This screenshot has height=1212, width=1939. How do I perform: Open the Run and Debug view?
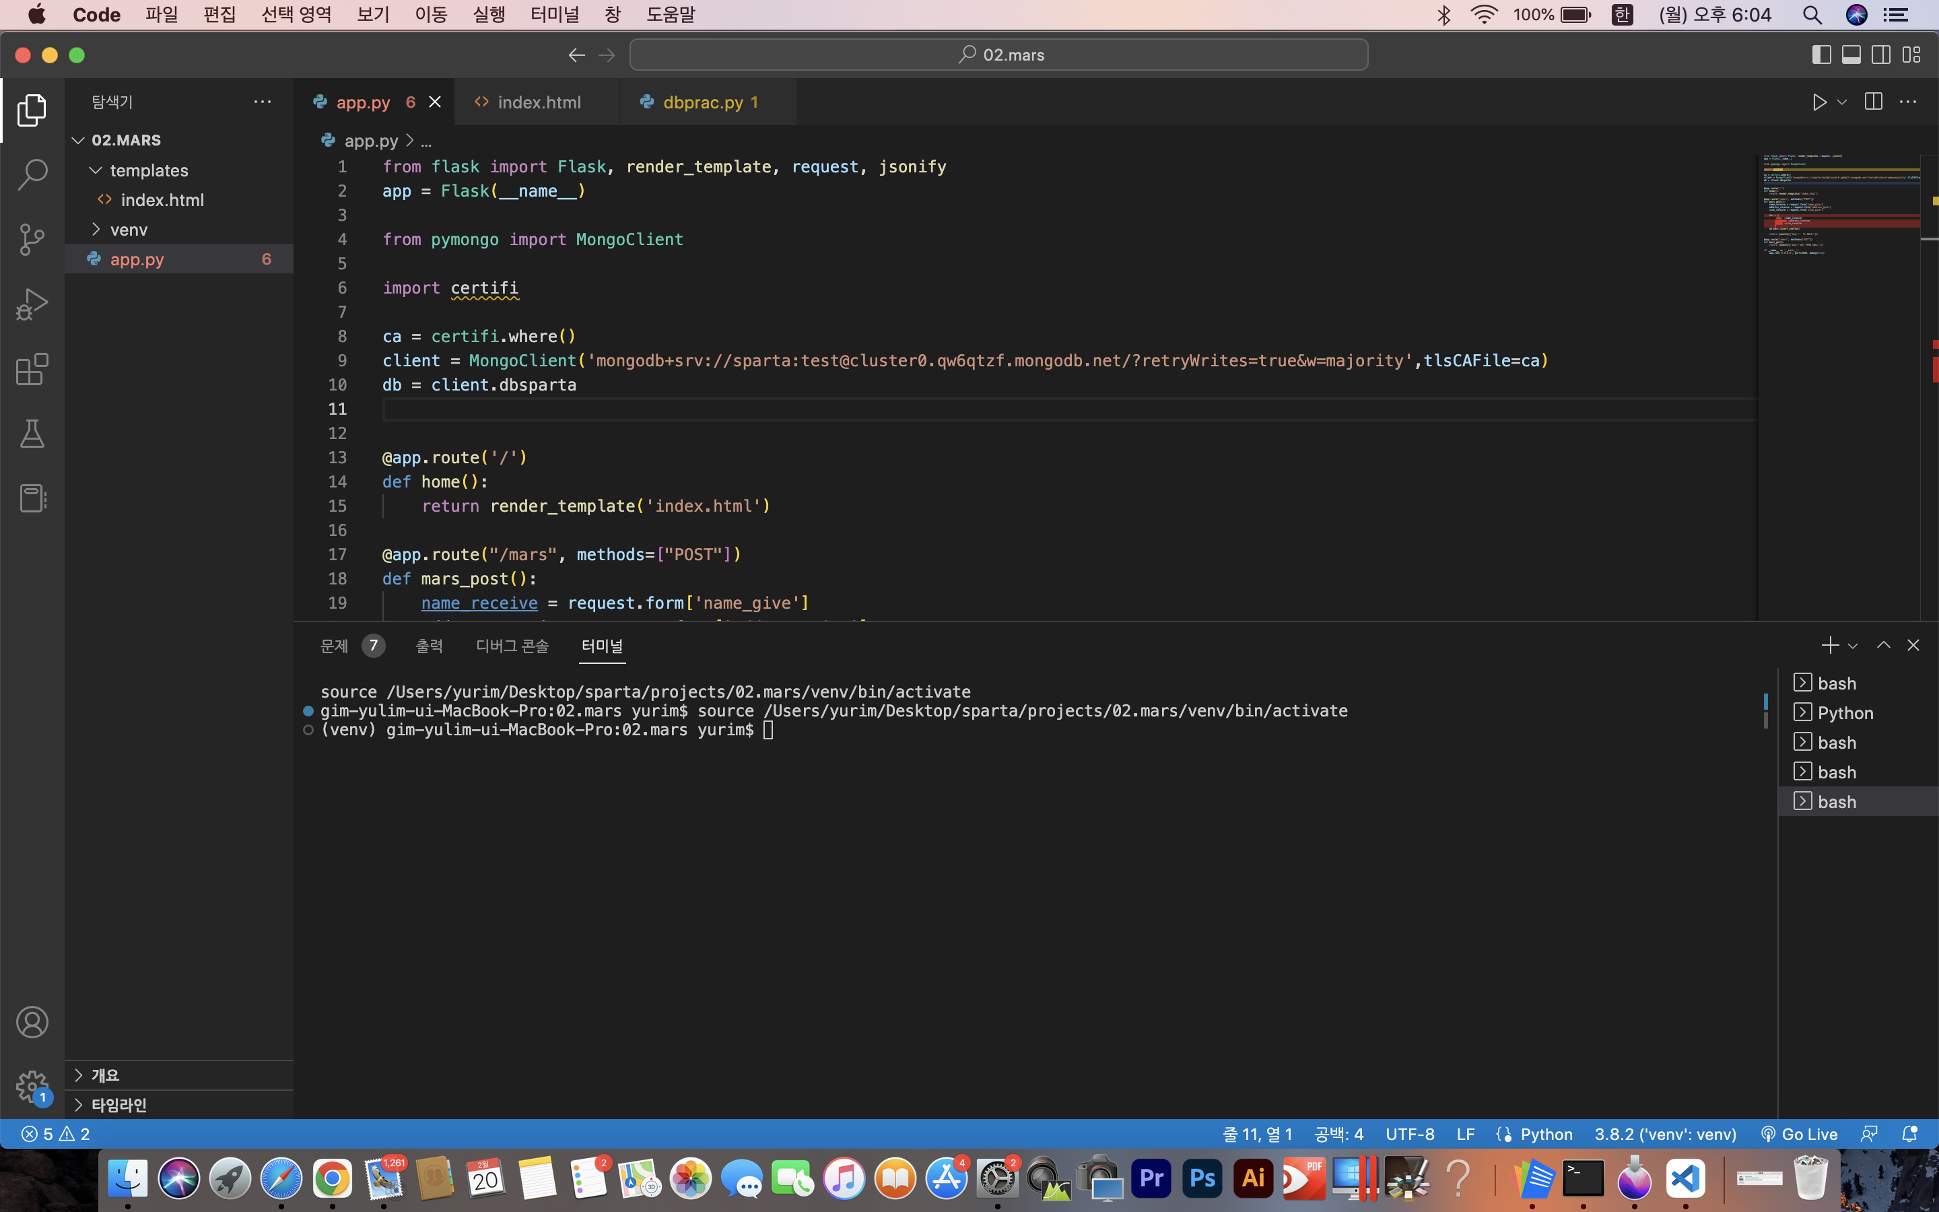click(x=32, y=304)
